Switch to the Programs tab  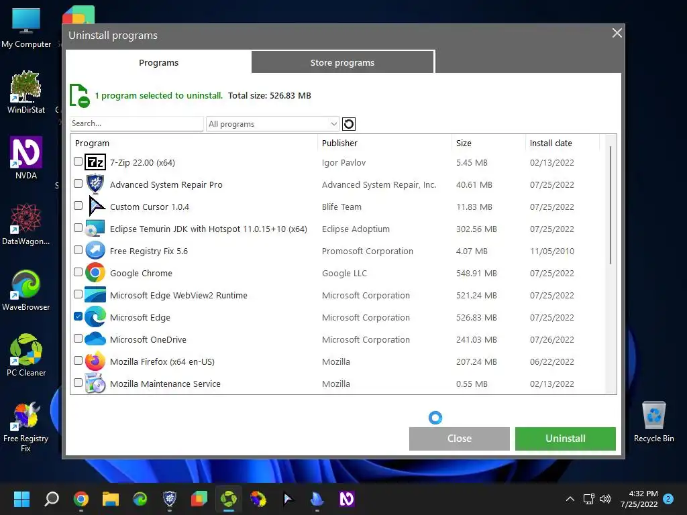point(158,62)
